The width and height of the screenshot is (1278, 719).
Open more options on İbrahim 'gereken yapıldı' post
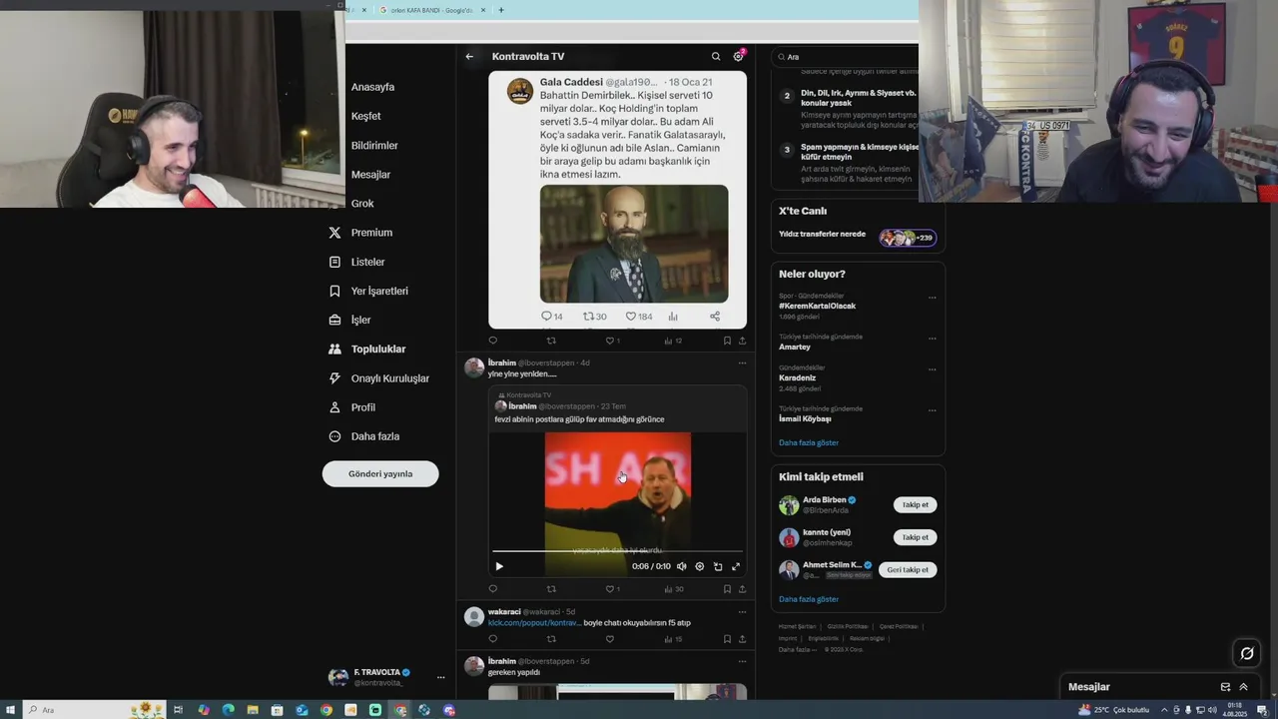742,661
